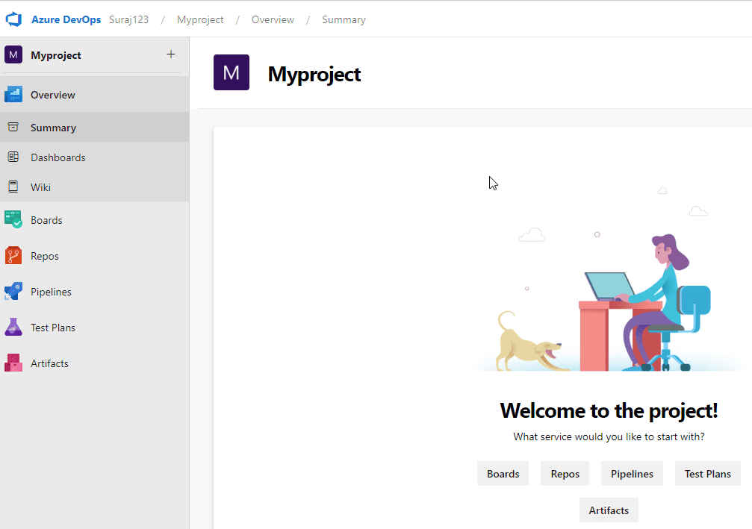The width and height of the screenshot is (752, 529).
Task: Open the Test Plans flask icon
Action: [x=13, y=328]
